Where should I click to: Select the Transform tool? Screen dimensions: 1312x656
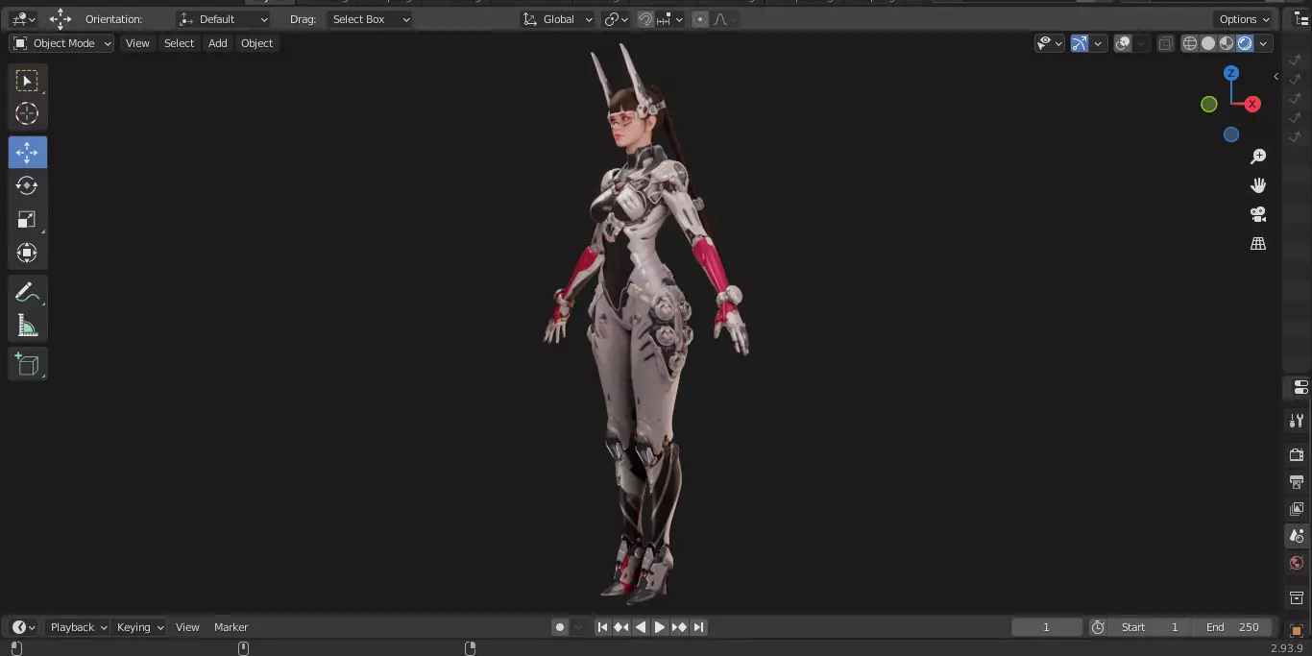click(27, 253)
